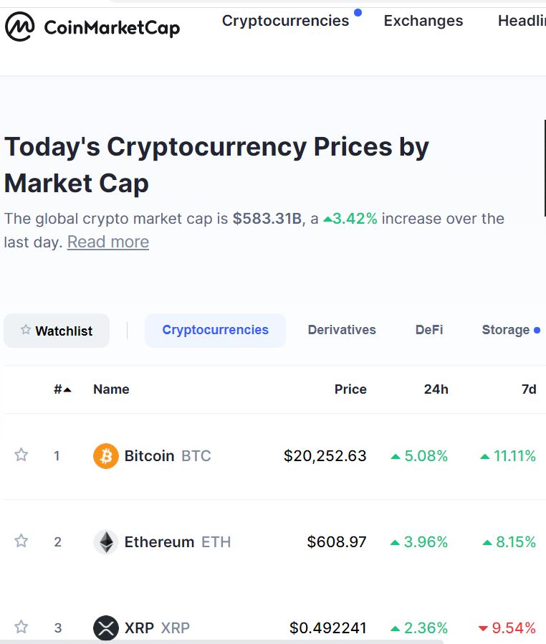Sort table by 24h column header
Screen dimensions: 546x644
pos(436,389)
